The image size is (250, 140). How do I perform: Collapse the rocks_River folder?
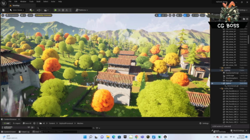click(220, 89)
